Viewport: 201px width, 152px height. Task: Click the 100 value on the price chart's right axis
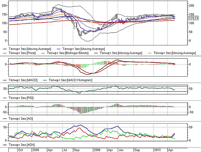[192, 23]
